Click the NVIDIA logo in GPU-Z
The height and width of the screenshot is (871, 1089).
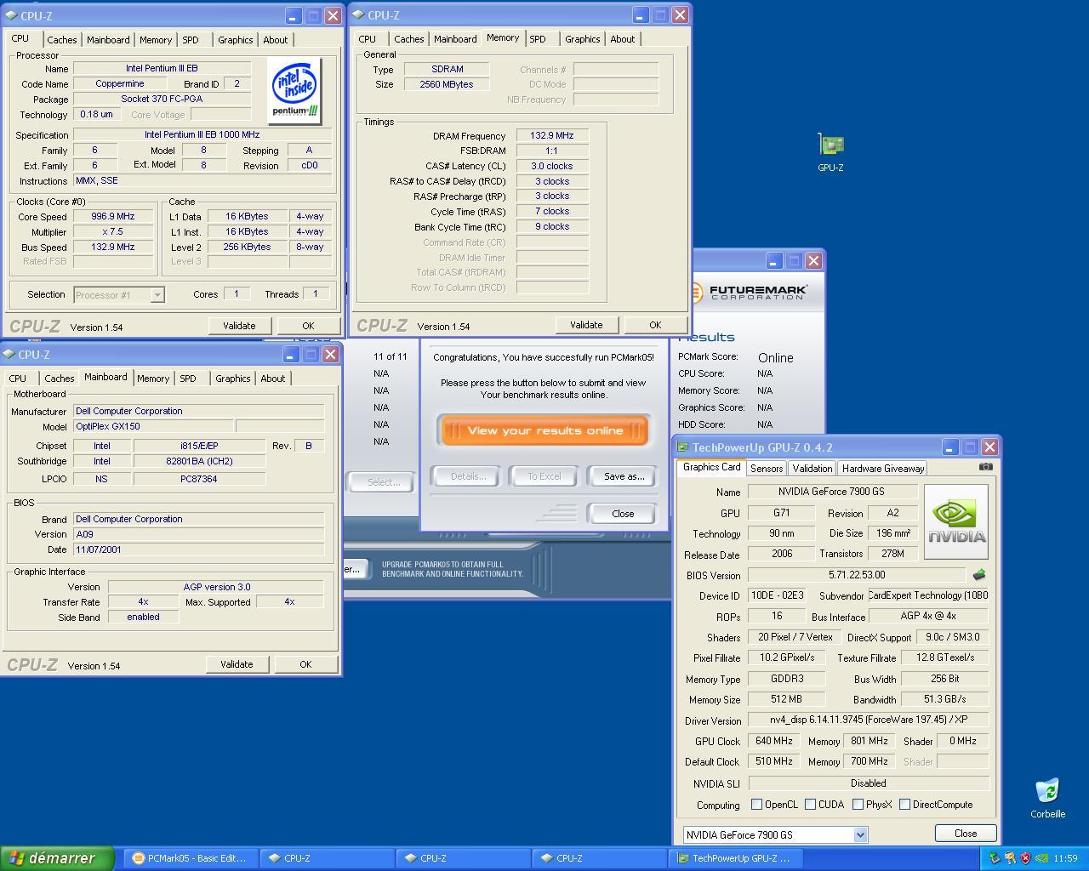point(956,521)
